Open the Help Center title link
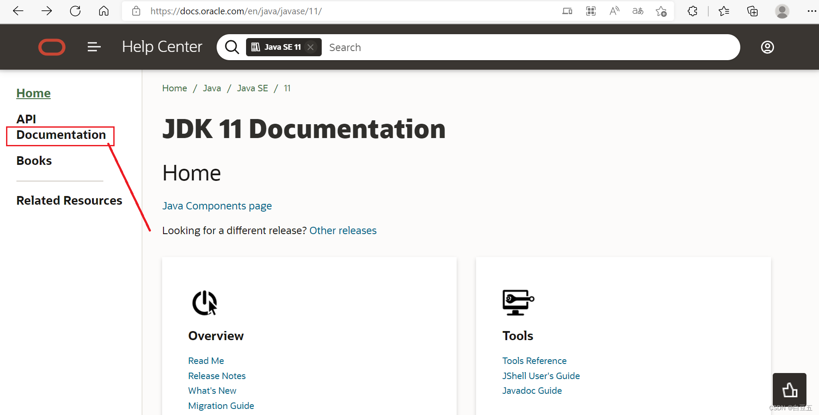 coord(162,47)
